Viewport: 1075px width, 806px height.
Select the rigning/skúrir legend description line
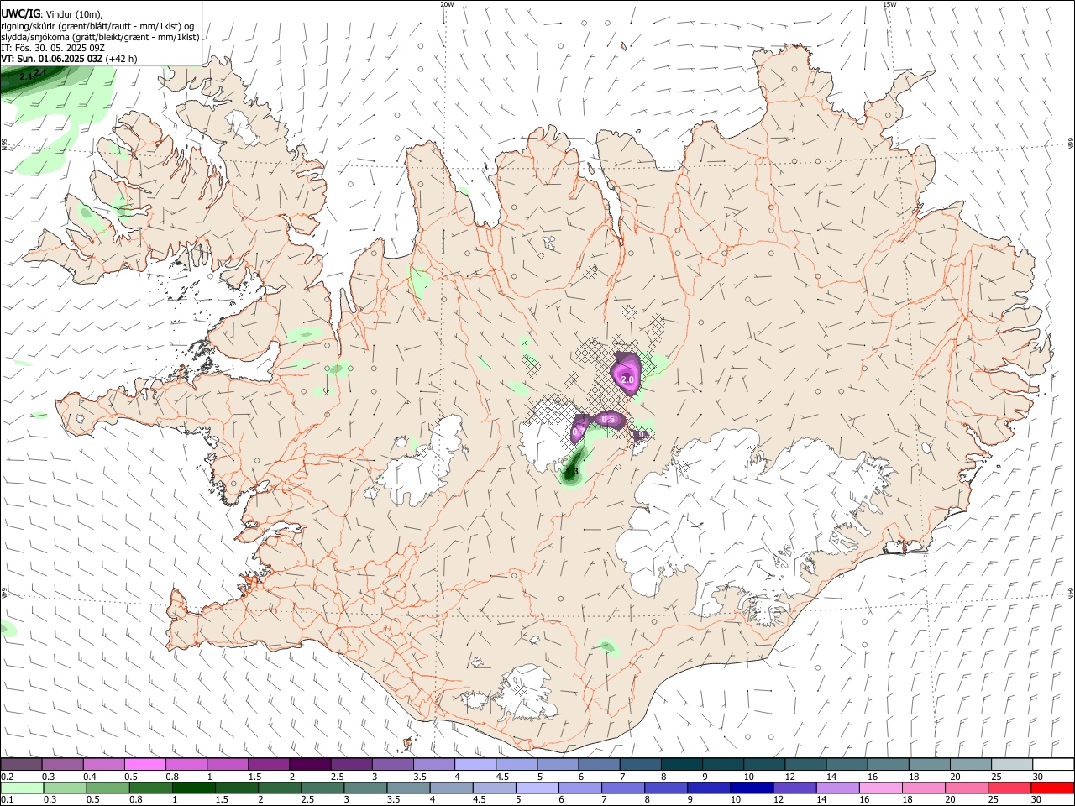click(97, 26)
